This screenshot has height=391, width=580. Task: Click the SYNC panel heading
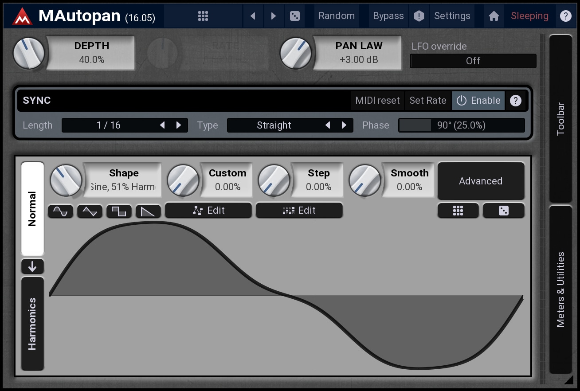[x=37, y=101]
